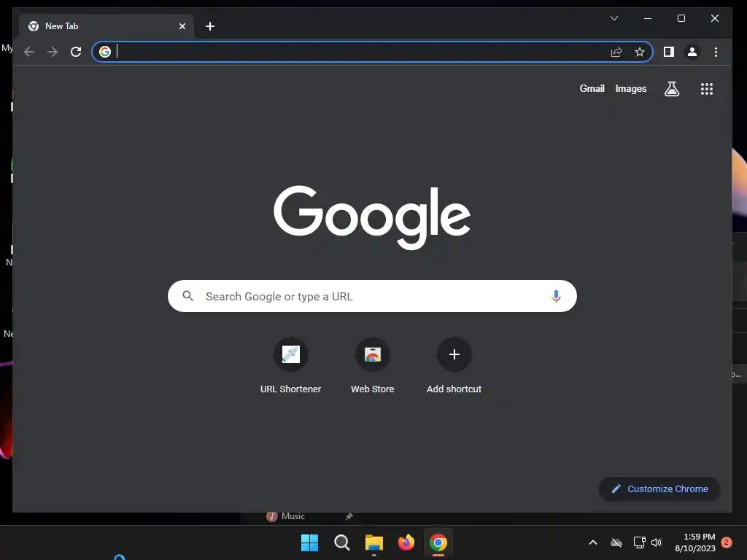Open Google Images link
Screen dimensions: 747x560
point(631,88)
